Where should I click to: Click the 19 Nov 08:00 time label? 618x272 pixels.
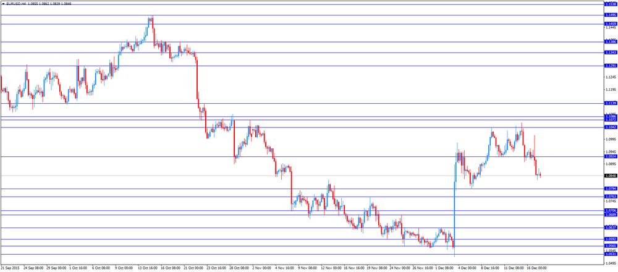coord(376,268)
